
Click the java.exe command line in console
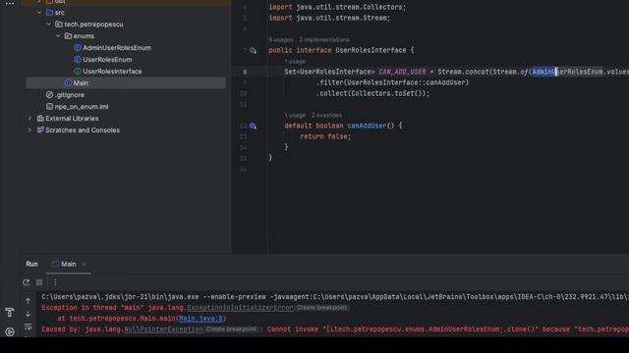(335, 297)
